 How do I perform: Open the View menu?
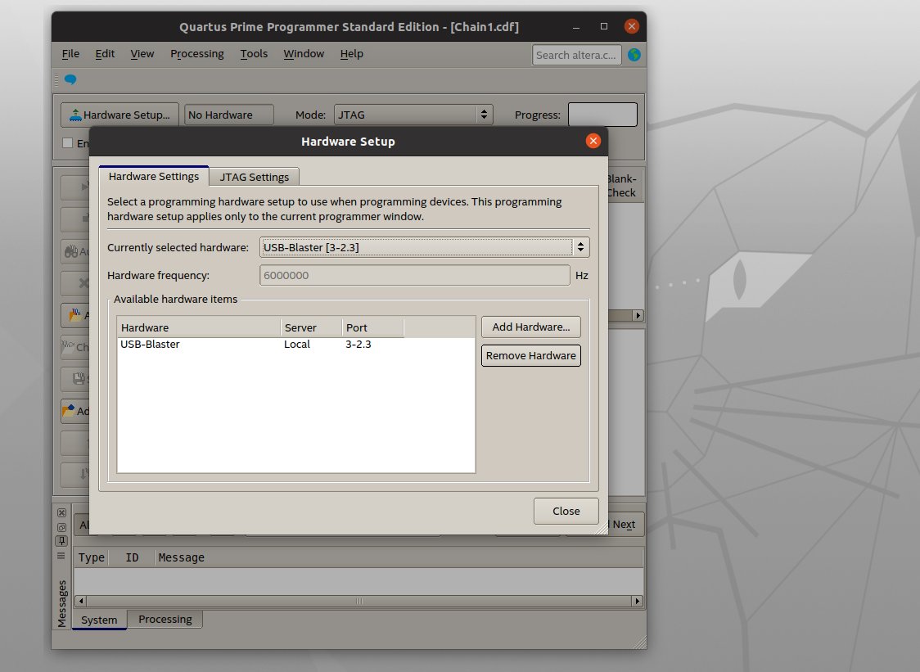pyautogui.click(x=142, y=53)
